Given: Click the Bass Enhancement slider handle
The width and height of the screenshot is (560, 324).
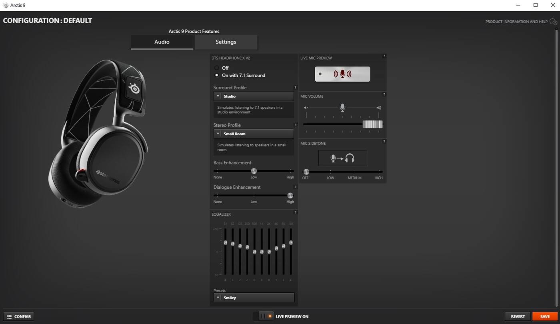Looking at the screenshot, I should point(254,171).
